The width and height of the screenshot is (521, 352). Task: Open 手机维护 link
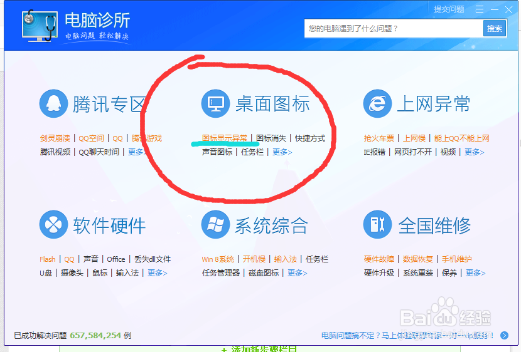tap(457, 259)
